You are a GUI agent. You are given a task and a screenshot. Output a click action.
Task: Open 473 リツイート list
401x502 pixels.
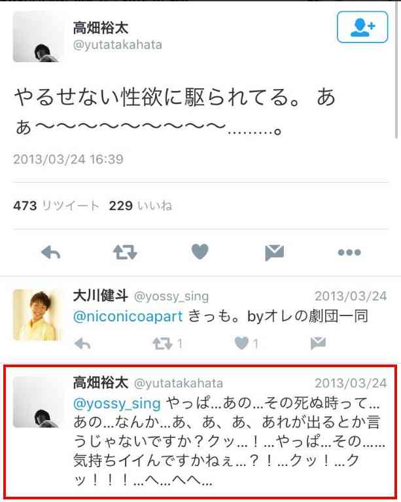[x=56, y=206]
